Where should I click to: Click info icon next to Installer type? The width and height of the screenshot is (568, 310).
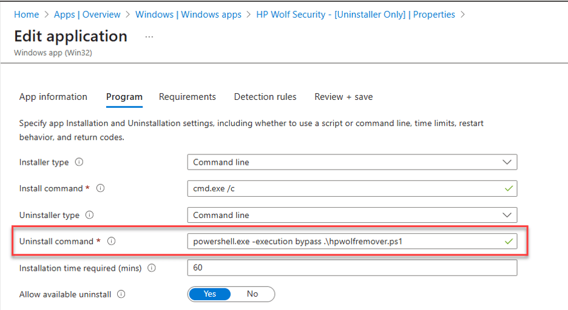point(79,162)
